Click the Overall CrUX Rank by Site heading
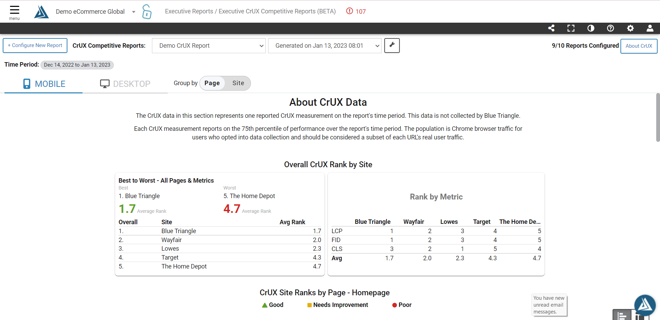Screen dimensions: 660x320 point(328,164)
